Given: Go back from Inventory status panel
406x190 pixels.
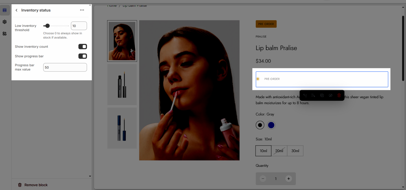Looking at the screenshot, I should pos(16,10).
